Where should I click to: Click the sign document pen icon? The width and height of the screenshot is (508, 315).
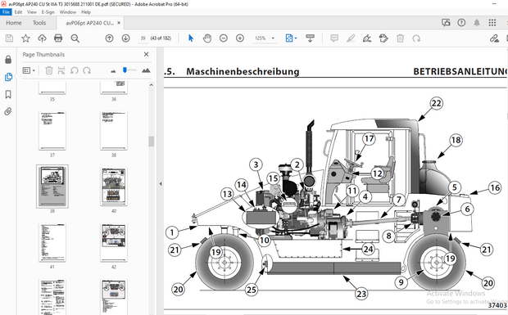367,38
